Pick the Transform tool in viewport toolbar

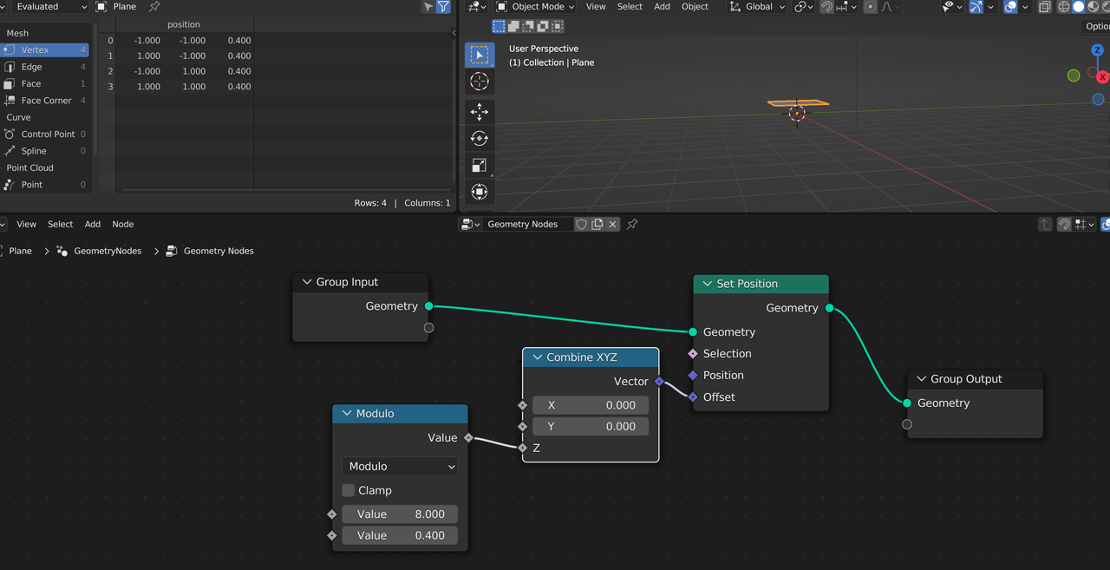pos(479,192)
